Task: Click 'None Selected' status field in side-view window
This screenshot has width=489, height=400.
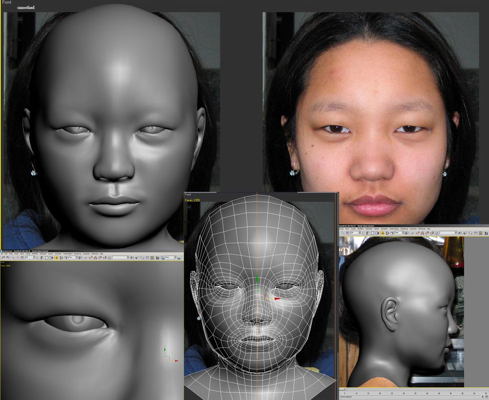Action: point(346,397)
